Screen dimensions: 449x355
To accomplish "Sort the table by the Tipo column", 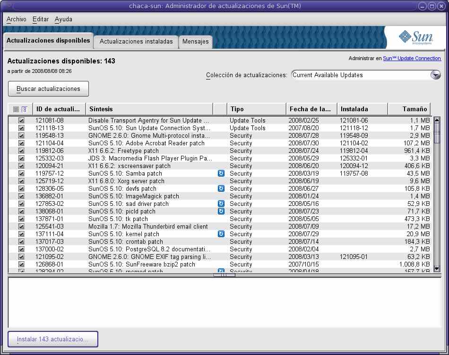I will click(257, 109).
